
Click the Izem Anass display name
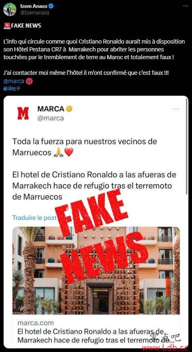(34, 6)
